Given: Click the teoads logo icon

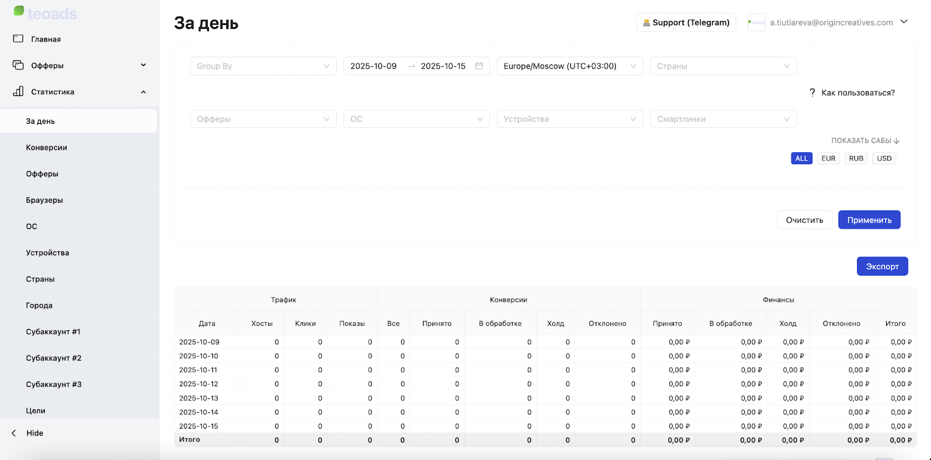Looking at the screenshot, I should [19, 12].
